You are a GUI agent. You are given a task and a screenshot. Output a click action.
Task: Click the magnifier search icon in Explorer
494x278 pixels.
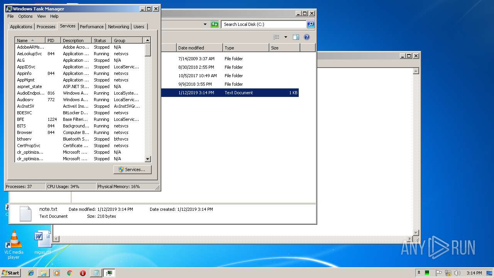pyautogui.click(x=311, y=24)
